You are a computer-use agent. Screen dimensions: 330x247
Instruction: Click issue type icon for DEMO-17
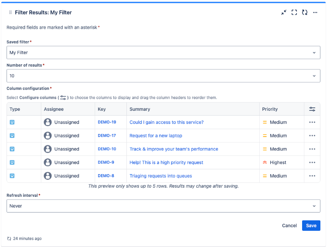pos(12,136)
